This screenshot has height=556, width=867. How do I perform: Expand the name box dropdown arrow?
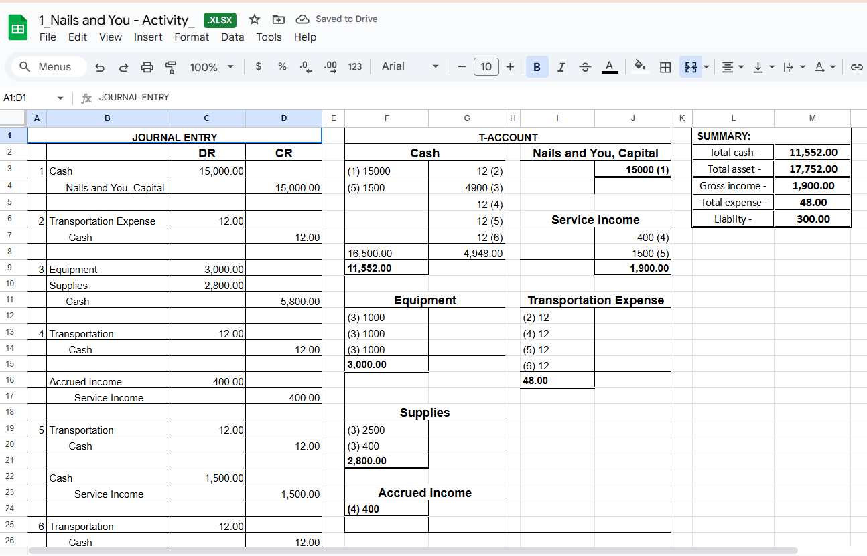(x=60, y=98)
